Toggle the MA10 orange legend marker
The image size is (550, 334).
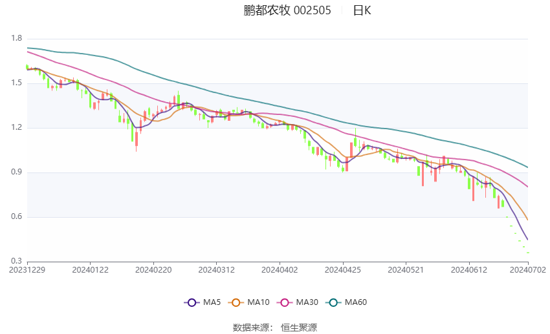(236, 302)
